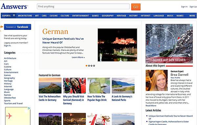The height and width of the screenshot is (125, 197).
Task: Open Sports in the Categories list
Action: [7, 100]
